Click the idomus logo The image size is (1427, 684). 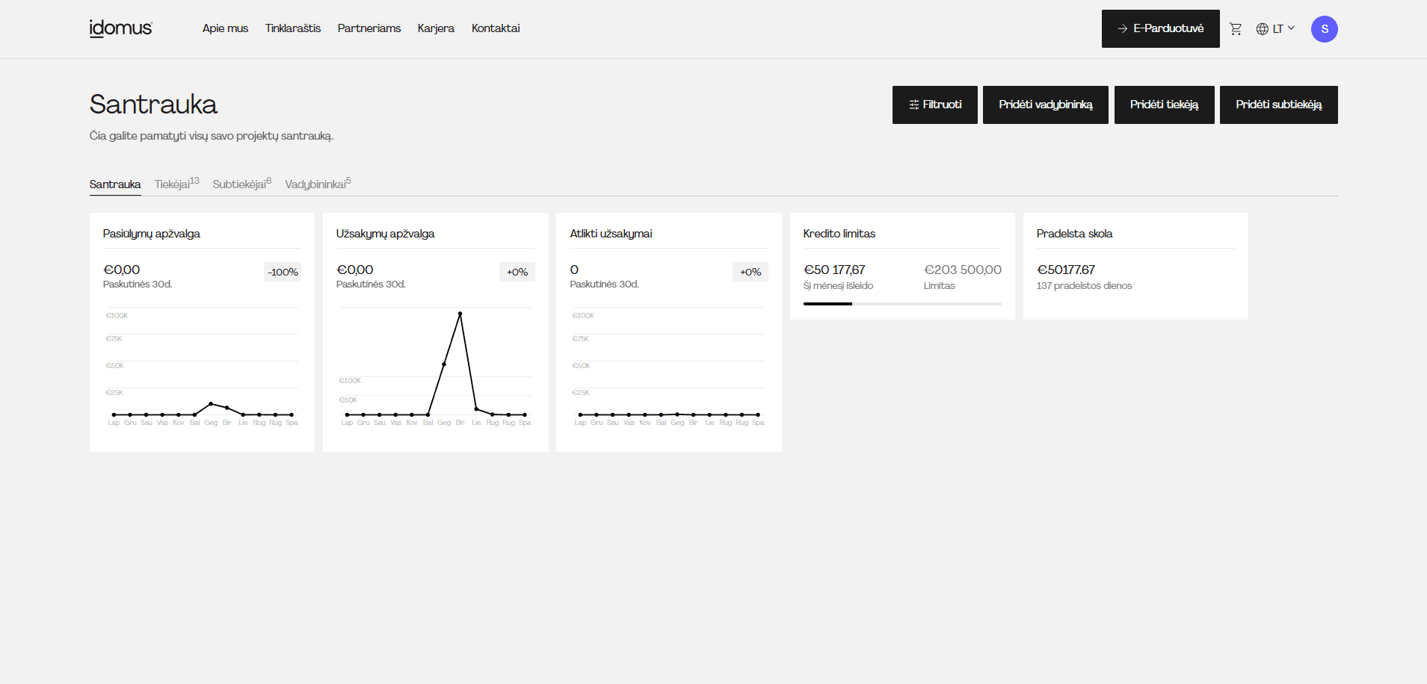(x=120, y=28)
